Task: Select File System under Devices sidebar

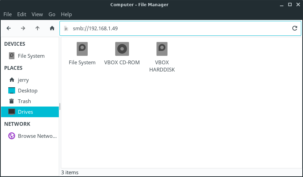Action: [31, 56]
